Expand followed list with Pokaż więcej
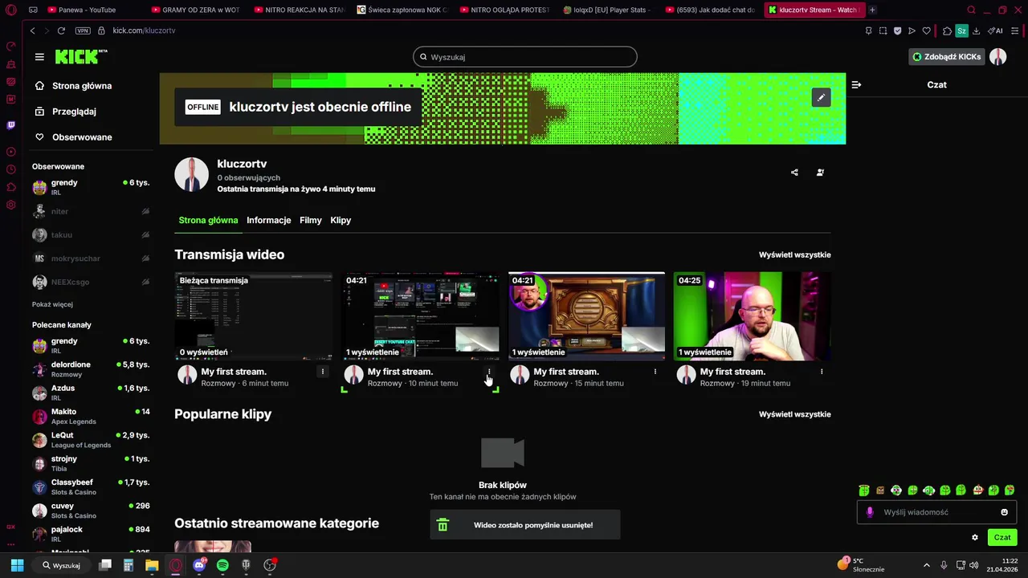 point(52,304)
